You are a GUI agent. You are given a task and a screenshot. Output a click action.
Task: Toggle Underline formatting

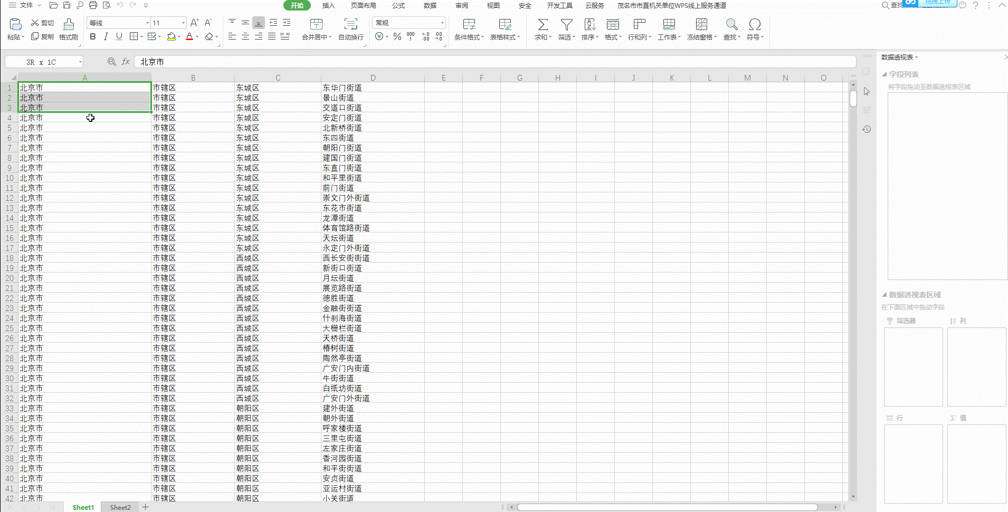(119, 36)
